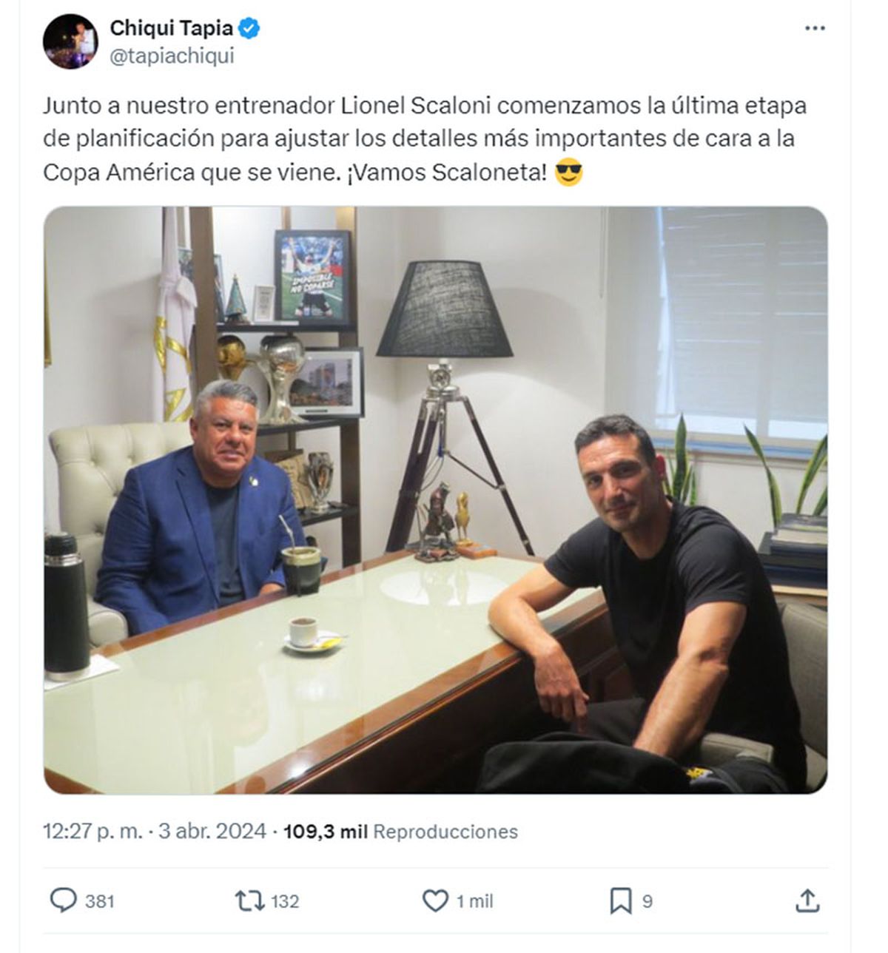Like the tweet with heart icon
Viewport: 888px width, 953px height.
[435, 900]
